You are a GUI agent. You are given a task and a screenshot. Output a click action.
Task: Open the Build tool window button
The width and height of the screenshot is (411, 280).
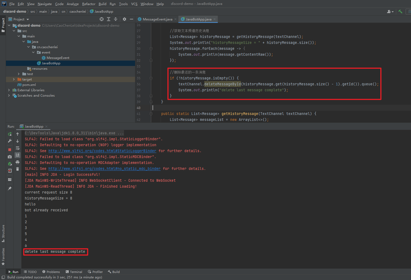click(x=114, y=272)
